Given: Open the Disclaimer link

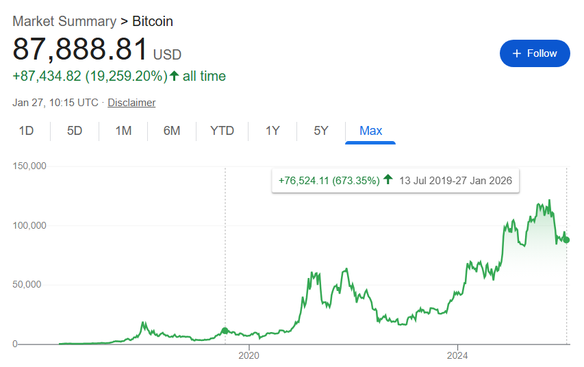Looking at the screenshot, I should click(x=131, y=103).
